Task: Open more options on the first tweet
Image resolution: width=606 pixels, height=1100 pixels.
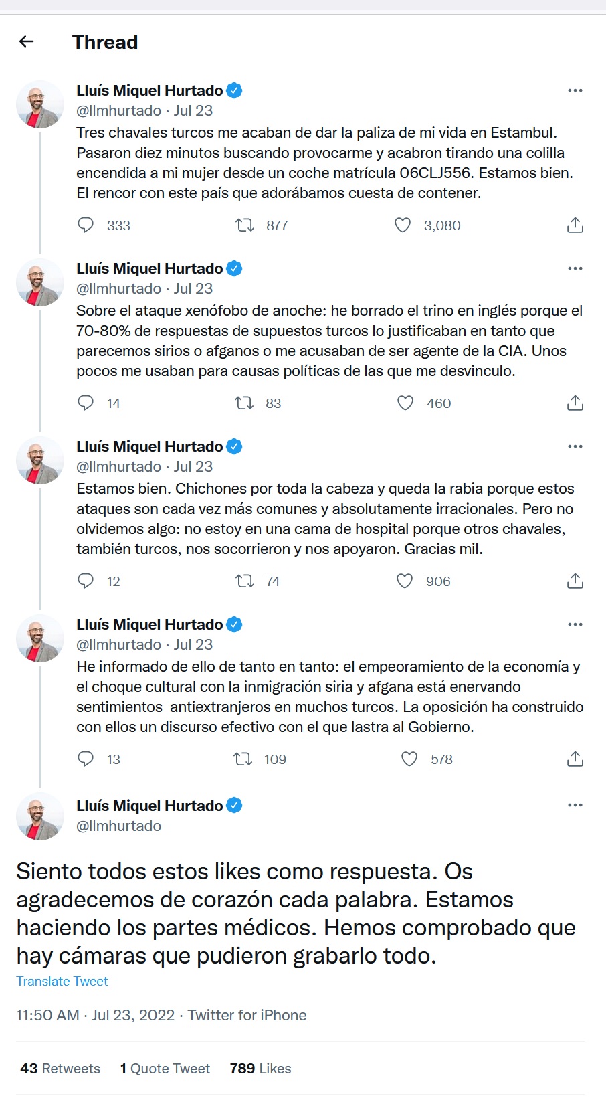Action: [575, 90]
